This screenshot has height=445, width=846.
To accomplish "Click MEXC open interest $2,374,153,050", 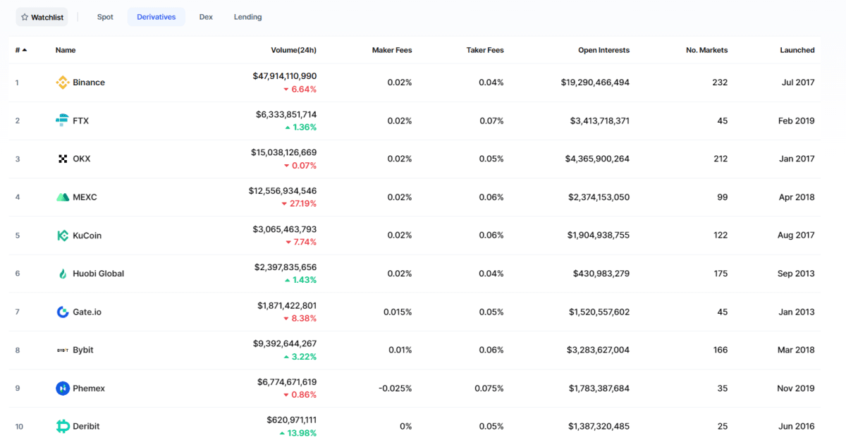I will pyautogui.click(x=599, y=197).
